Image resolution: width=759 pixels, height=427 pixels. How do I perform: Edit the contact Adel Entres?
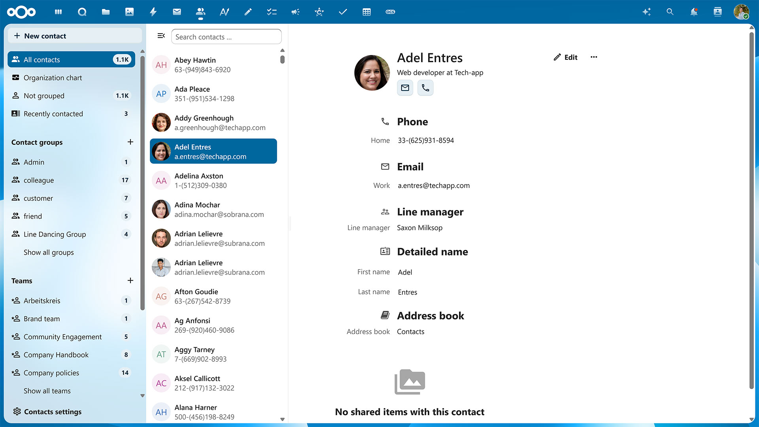[x=565, y=57]
